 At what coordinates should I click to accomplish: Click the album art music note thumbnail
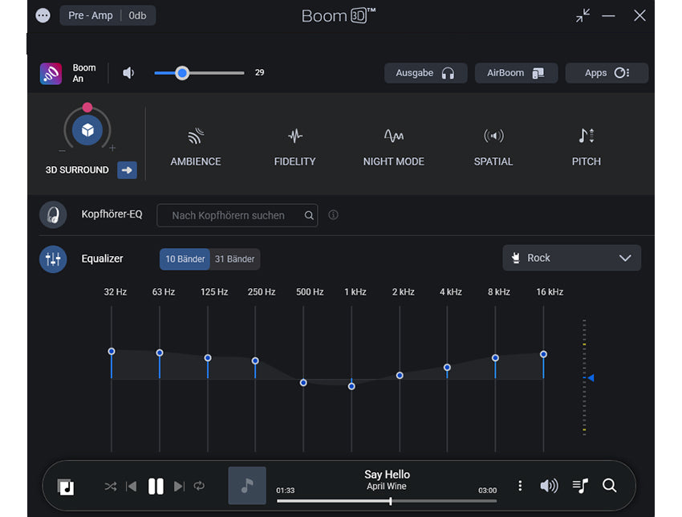pyautogui.click(x=247, y=486)
